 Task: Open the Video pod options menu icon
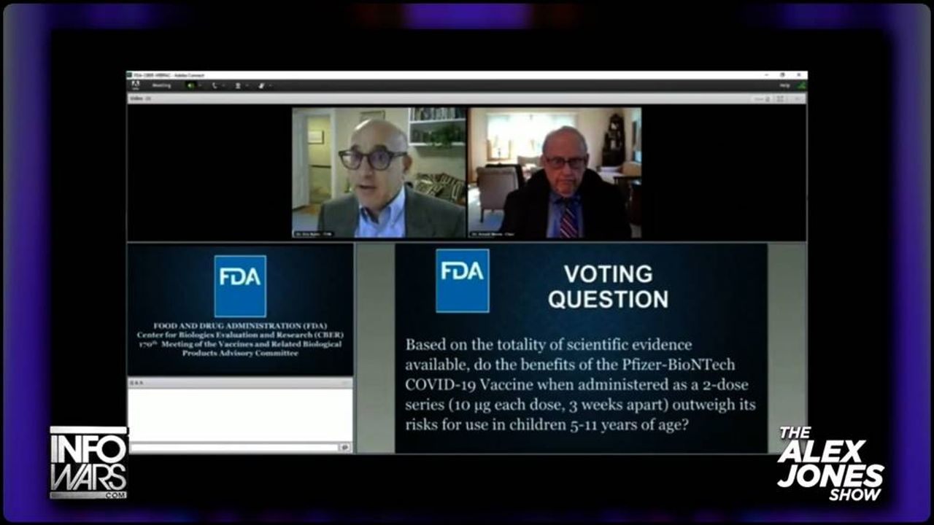[798, 98]
